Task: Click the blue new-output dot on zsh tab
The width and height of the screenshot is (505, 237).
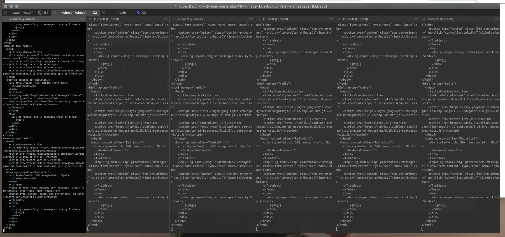Action: (x=138, y=13)
